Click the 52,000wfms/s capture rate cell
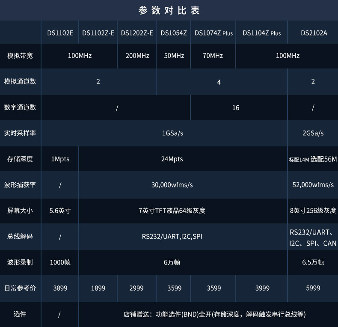This screenshot has height=327, width=338. point(313,184)
